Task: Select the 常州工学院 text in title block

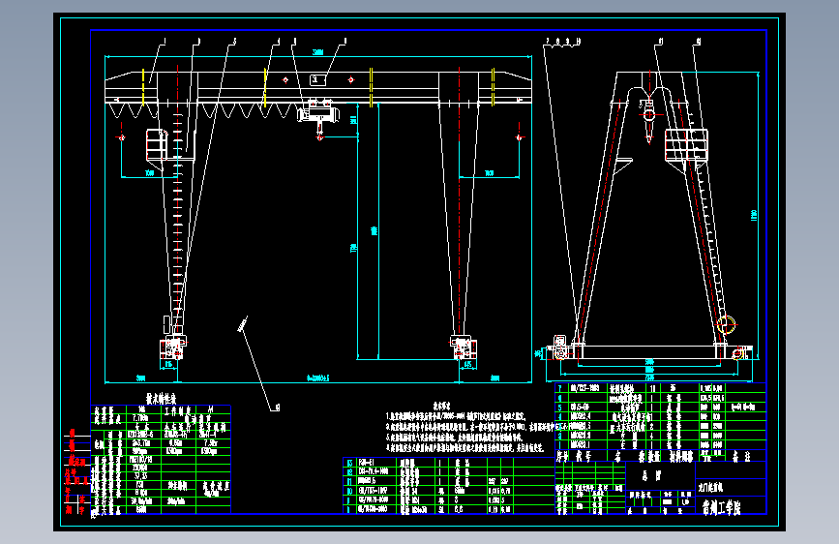Action: [x=722, y=506]
